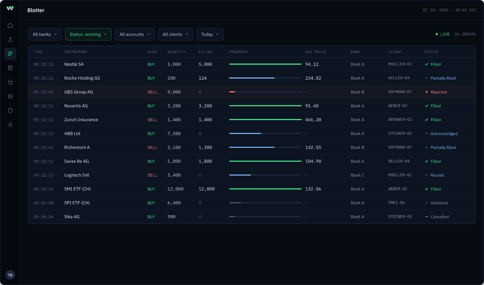Select the Roche Holding GS instrument
This screenshot has width=484, height=285.
point(82,78)
